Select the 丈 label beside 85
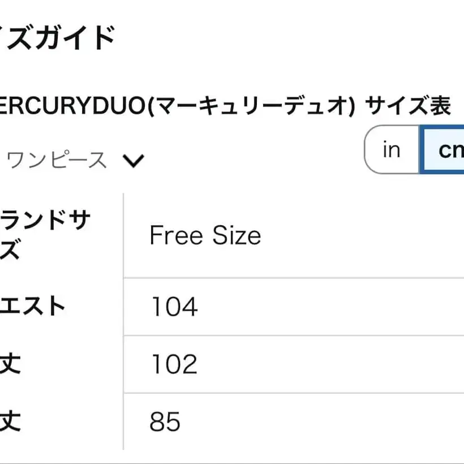Image resolution: width=464 pixels, height=464 pixels. click(x=11, y=422)
